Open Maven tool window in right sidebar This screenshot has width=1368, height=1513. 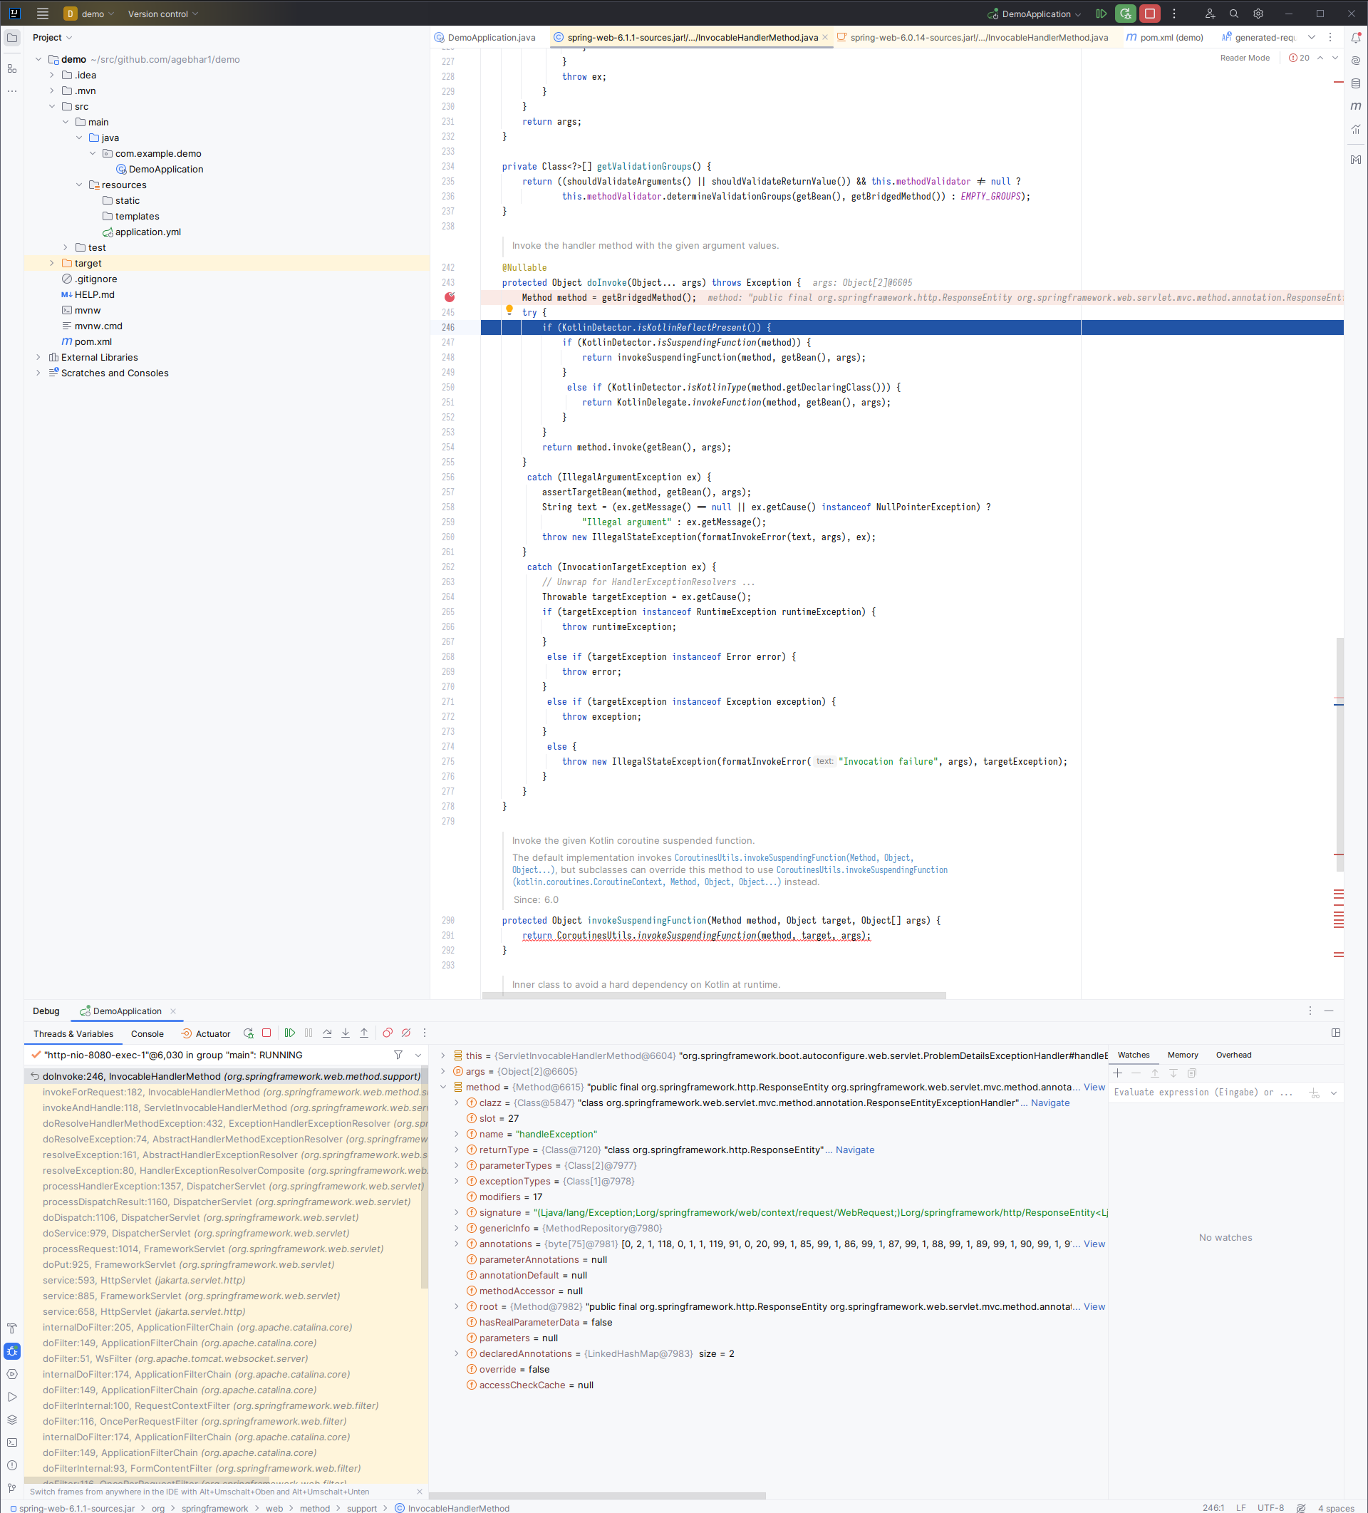point(1356,105)
